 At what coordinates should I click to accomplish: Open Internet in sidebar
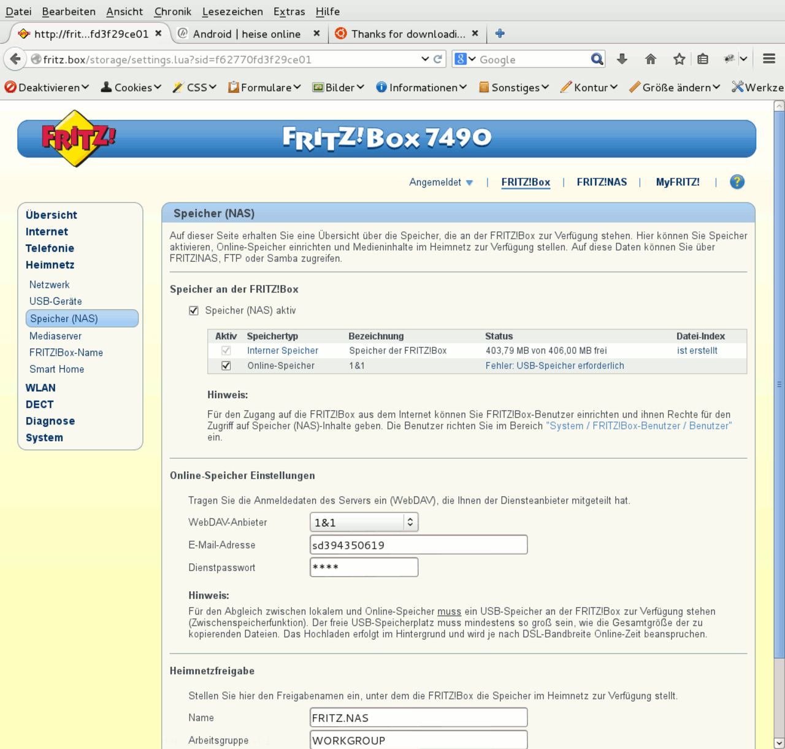(x=47, y=231)
